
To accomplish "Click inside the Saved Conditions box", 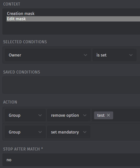I will point(71,85).
